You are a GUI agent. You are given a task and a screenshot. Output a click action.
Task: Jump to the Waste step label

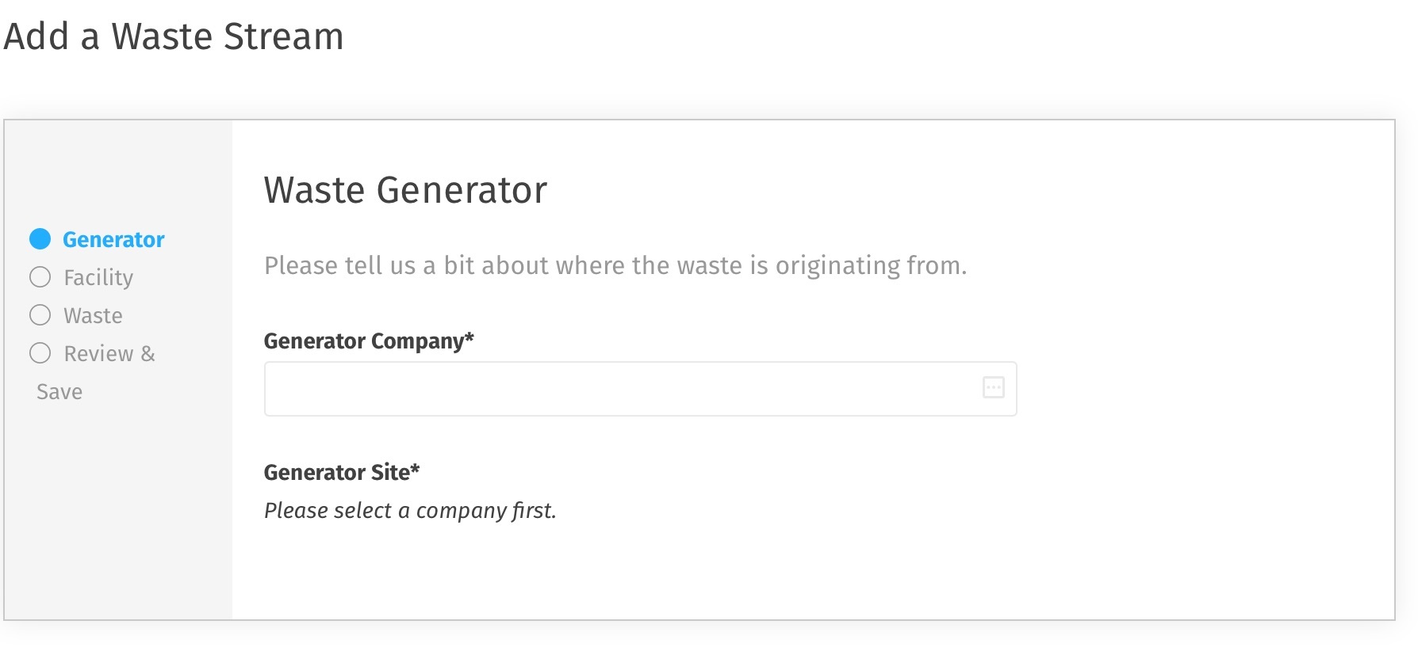93,315
